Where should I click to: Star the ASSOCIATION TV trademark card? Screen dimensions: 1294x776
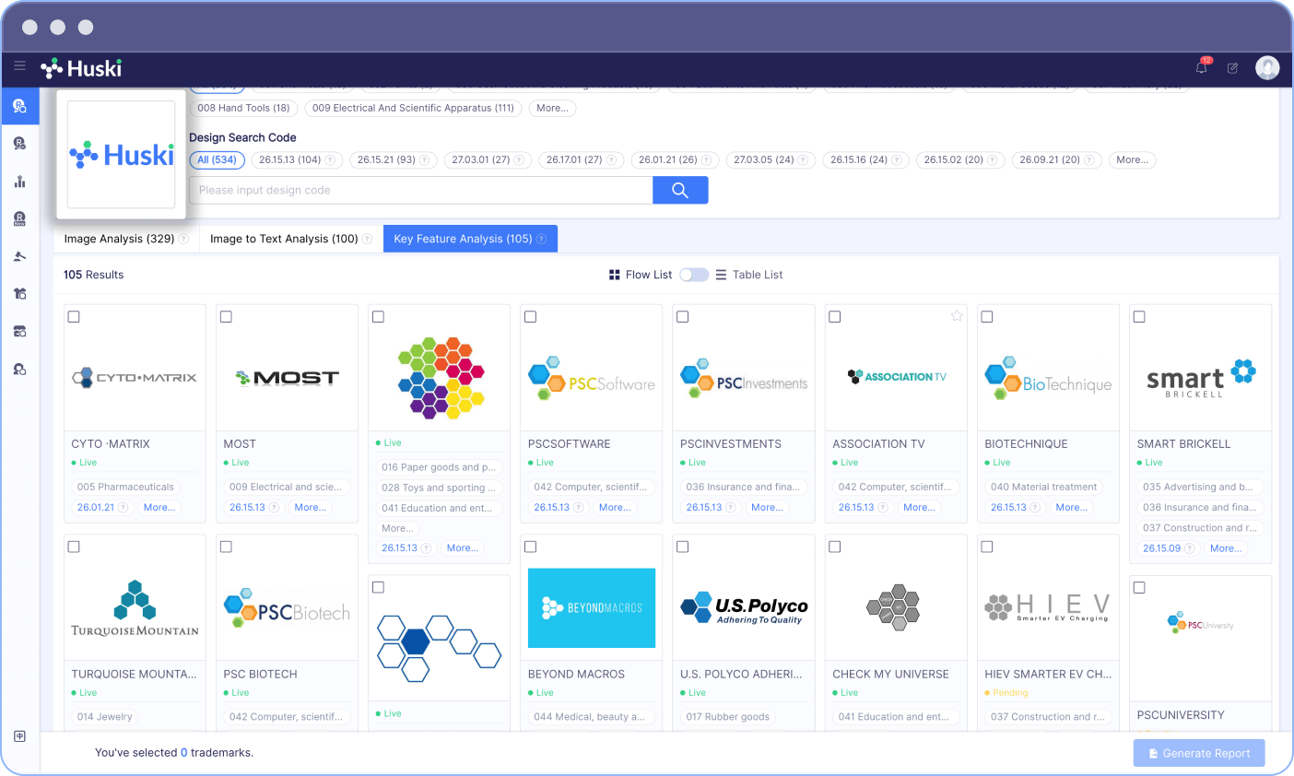click(x=957, y=316)
